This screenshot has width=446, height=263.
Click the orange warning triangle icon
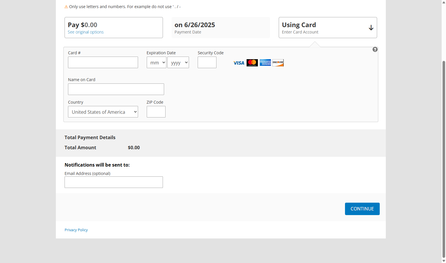click(x=66, y=7)
